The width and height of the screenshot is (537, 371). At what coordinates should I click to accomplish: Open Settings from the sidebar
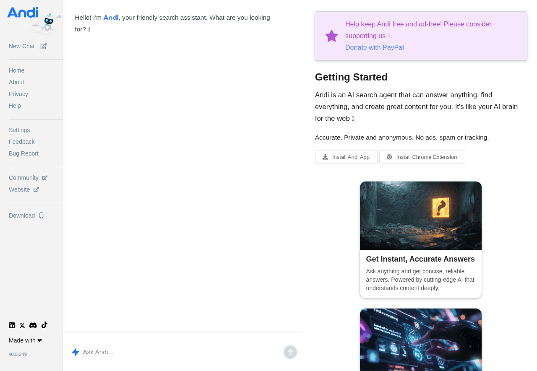19,130
